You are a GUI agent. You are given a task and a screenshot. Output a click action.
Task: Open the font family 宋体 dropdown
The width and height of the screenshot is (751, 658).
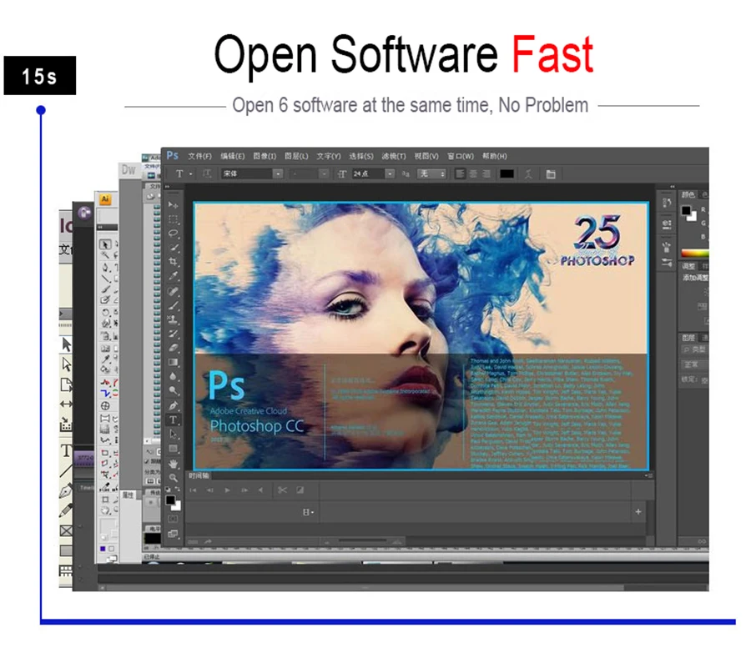pyautogui.click(x=277, y=173)
